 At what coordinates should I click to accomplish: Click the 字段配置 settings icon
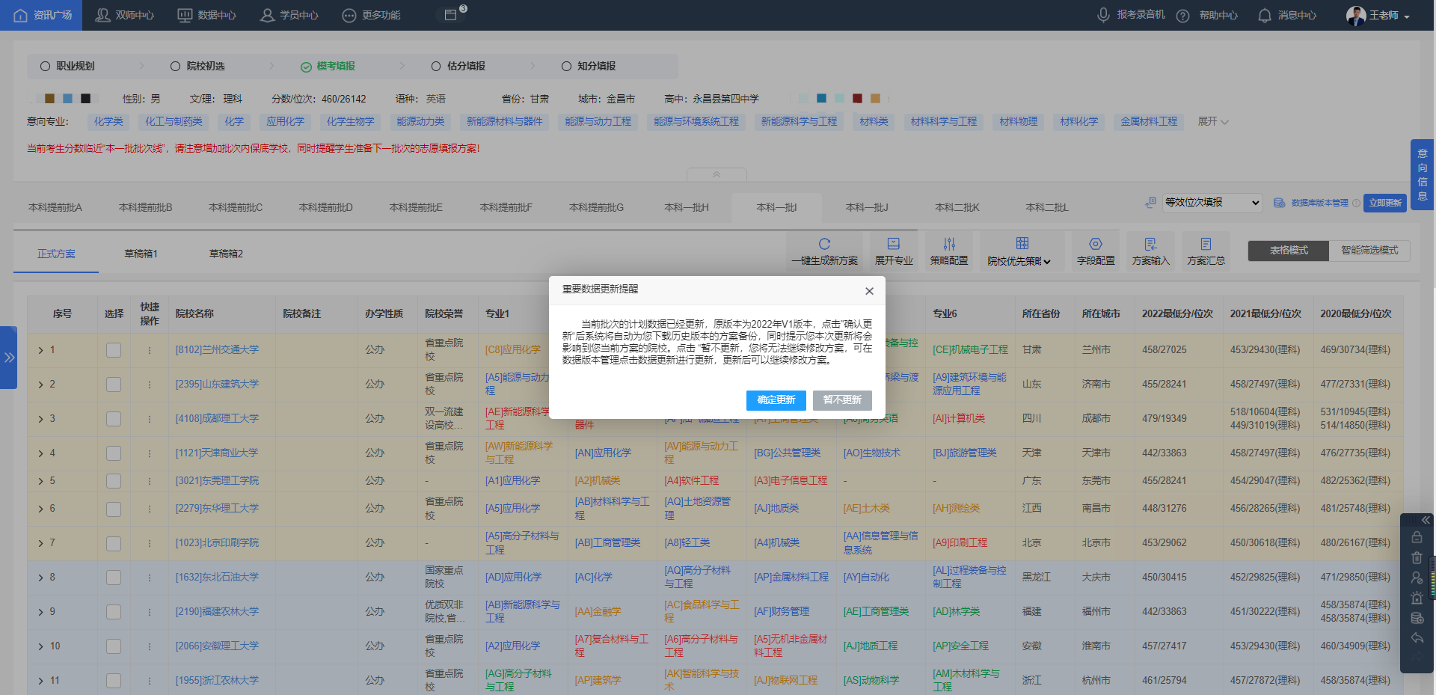pos(1096,244)
